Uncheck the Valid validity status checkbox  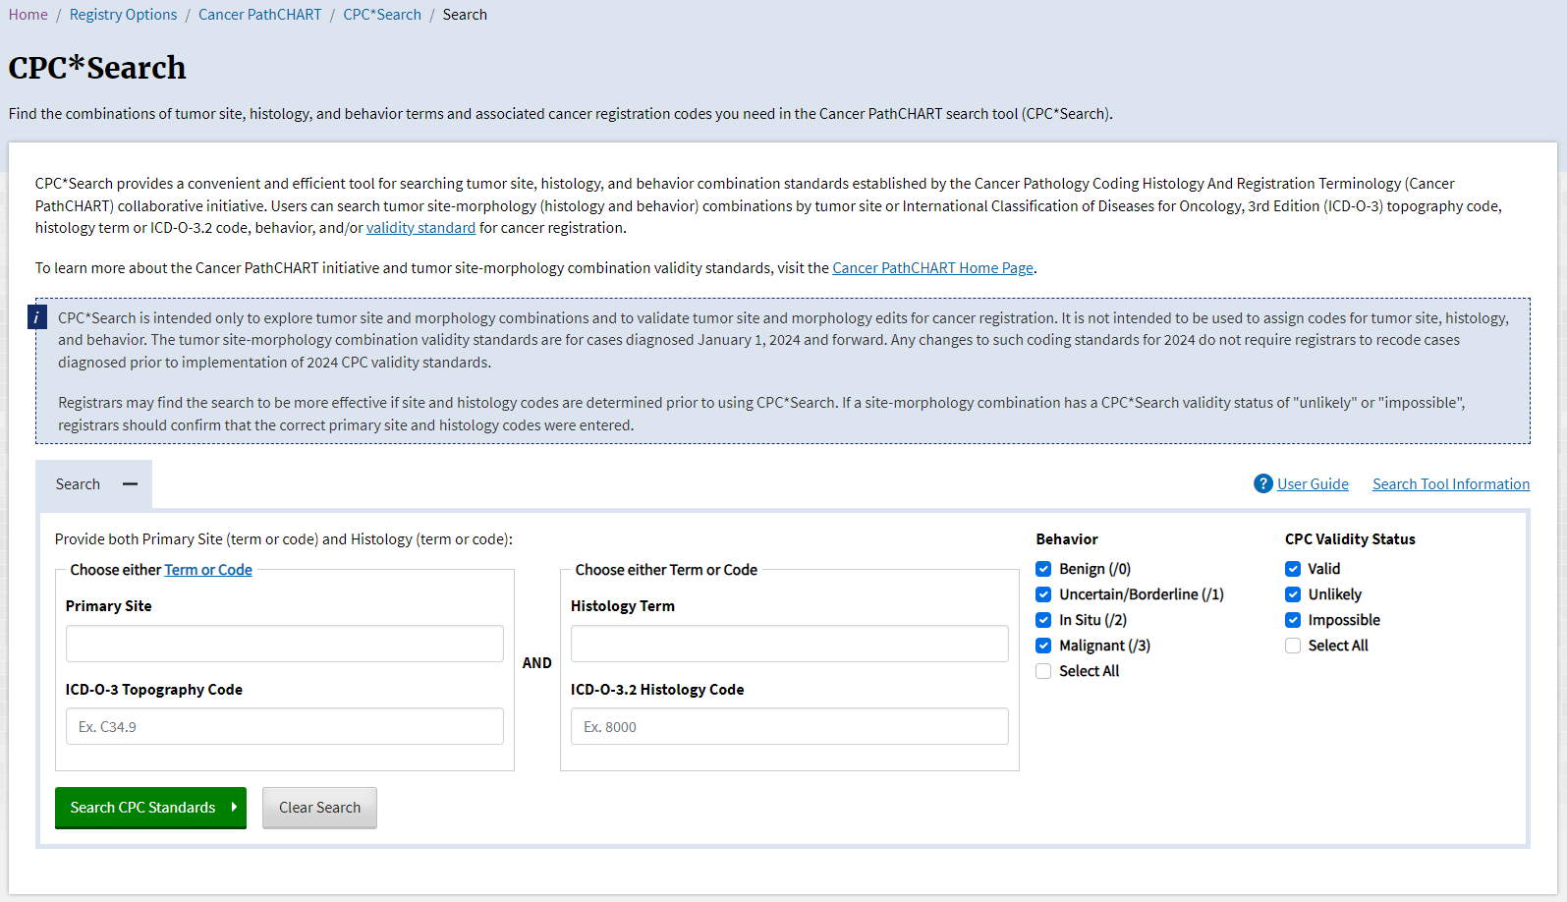pyautogui.click(x=1293, y=569)
